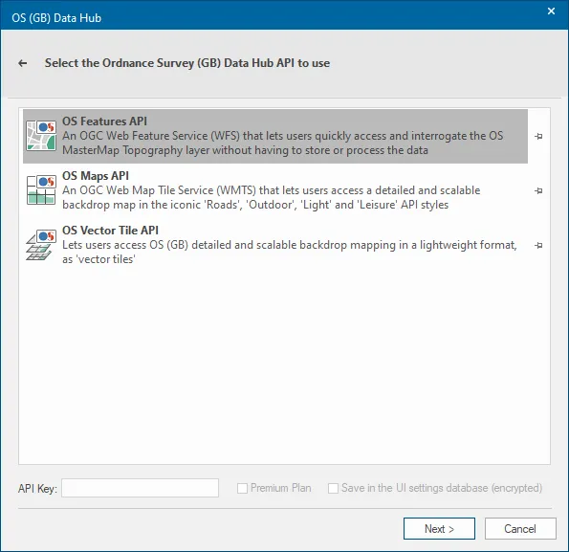Select the OS Features API title
This screenshot has width=569, height=552.
[x=104, y=121]
